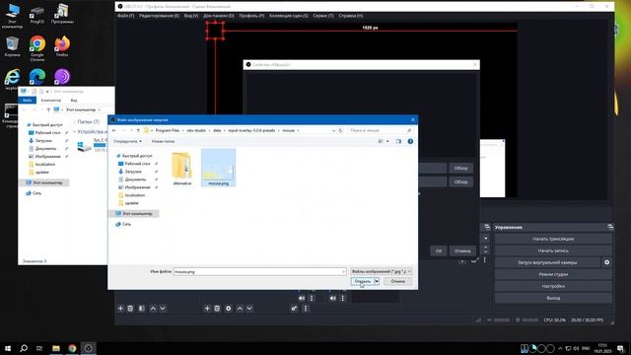Select localization folder in file dialog sidebar
The width and height of the screenshot is (631, 355).
pyautogui.click(x=135, y=195)
